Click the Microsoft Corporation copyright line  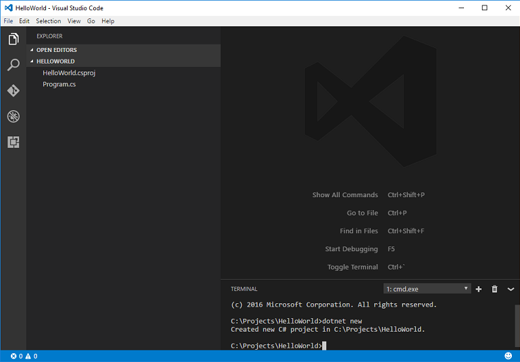[x=334, y=305]
